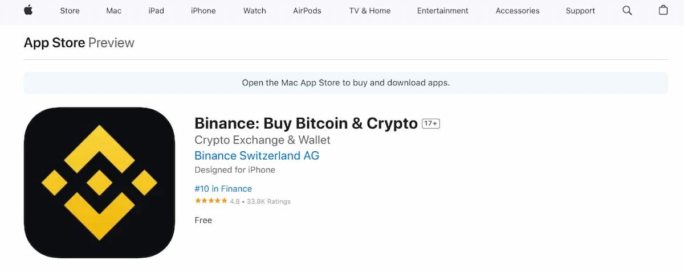The height and width of the screenshot is (273, 684).
Task: Open the Support menu
Action: point(580,11)
